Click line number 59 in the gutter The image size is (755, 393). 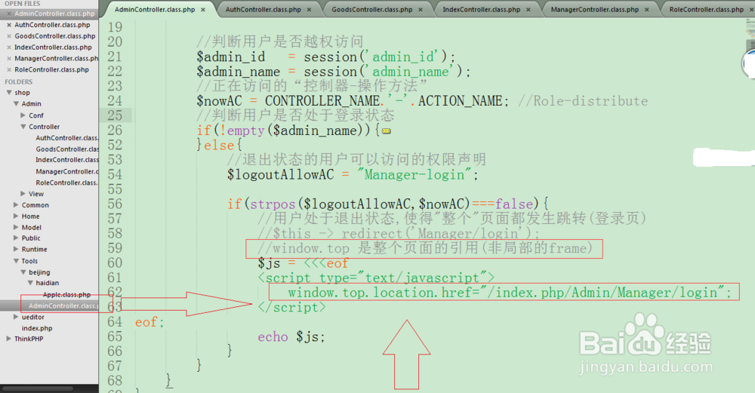click(x=115, y=248)
